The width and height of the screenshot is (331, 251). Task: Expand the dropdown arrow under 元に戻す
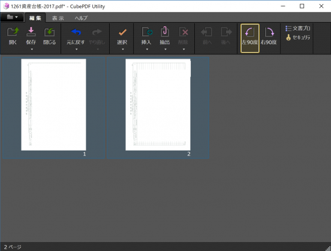(76, 49)
